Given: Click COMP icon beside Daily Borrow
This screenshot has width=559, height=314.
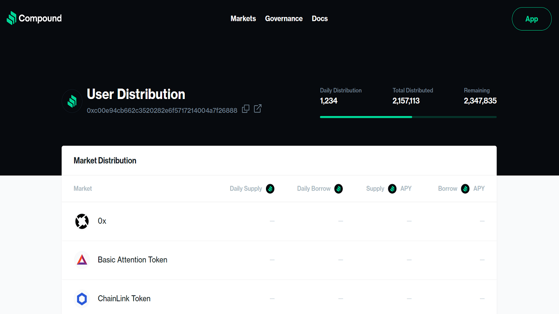Looking at the screenshot, I should click(x=338, y=189).
